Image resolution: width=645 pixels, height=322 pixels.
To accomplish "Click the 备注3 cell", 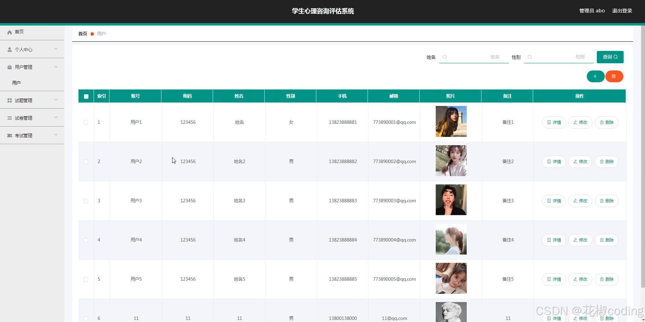I will point(508,201).
